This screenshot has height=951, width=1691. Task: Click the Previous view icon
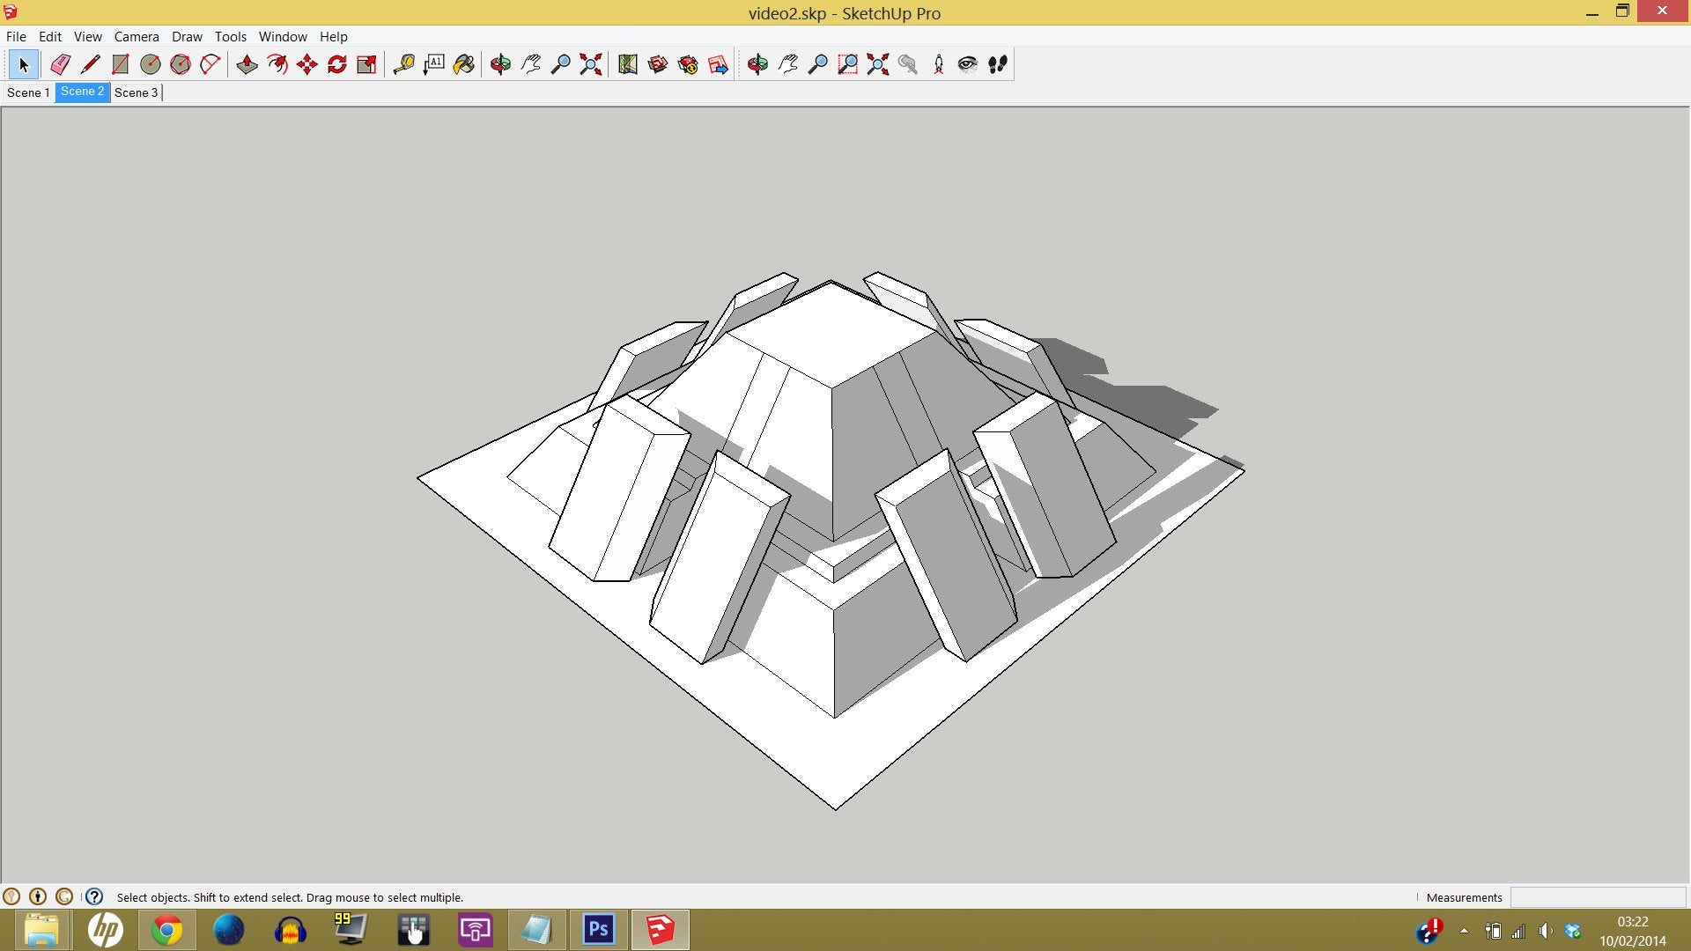click(907, 64)
